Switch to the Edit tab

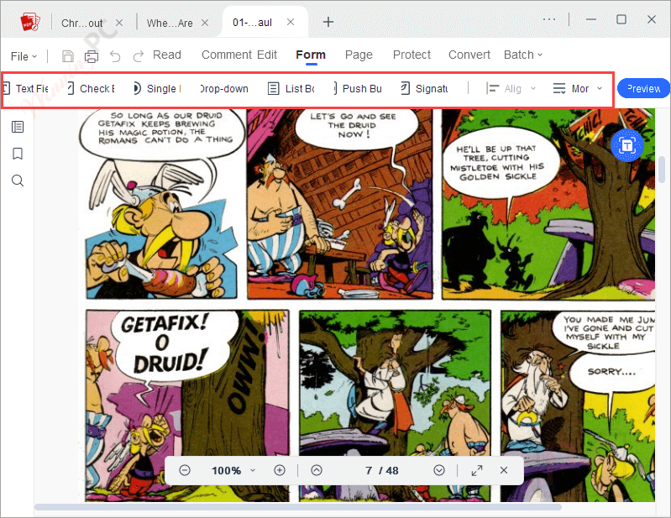(267, 55)
